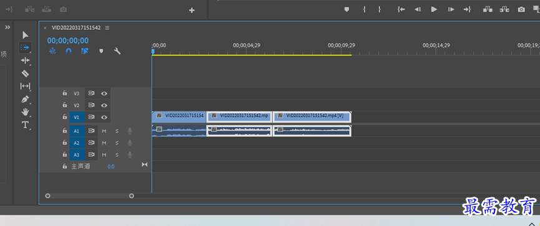Select first VID2022031715154 video clip

click(x=179, y=117)
